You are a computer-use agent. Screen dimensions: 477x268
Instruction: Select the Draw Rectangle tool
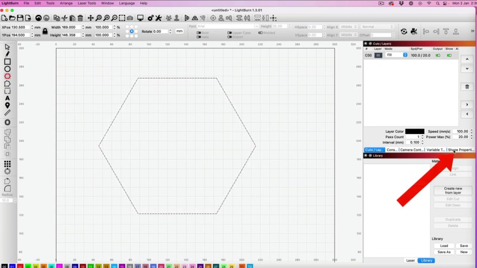[x=7, y=61]
